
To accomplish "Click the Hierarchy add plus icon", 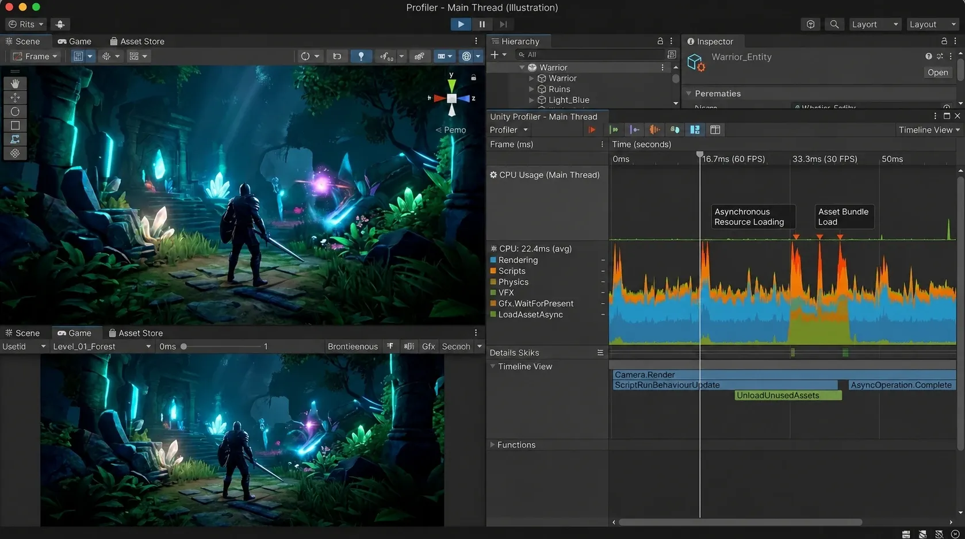I will [x=494, y=55].
